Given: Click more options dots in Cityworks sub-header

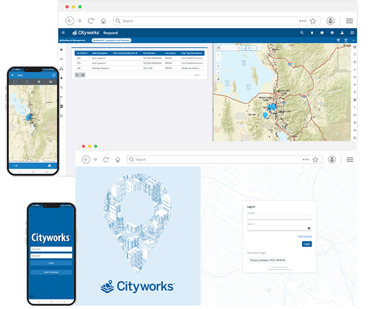Looking at the screenshot, I should (354, 41).
